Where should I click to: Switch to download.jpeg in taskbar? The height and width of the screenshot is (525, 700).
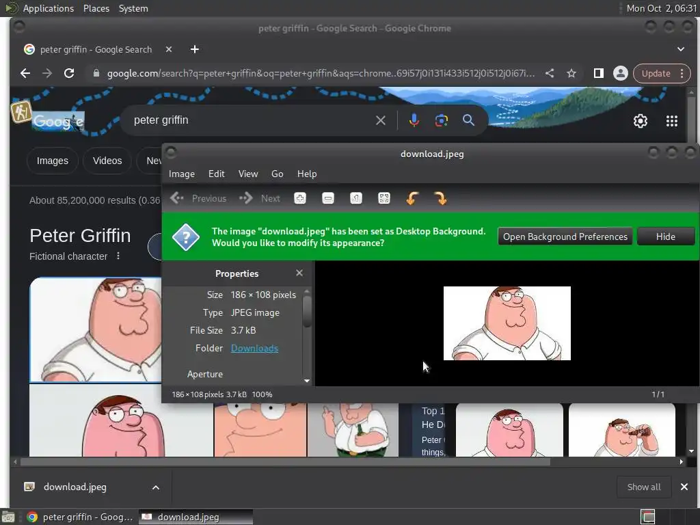tap(196, 517)
